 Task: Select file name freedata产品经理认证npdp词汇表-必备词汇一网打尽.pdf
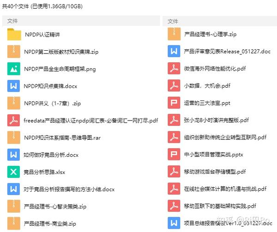coord(91,120)
